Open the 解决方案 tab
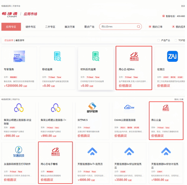Viewport: 187px width, 185px height. [70, 27]
